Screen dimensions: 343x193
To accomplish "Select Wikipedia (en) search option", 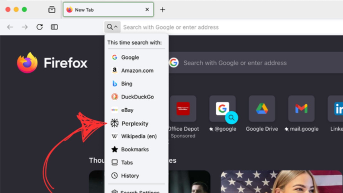I will point(139,136).
